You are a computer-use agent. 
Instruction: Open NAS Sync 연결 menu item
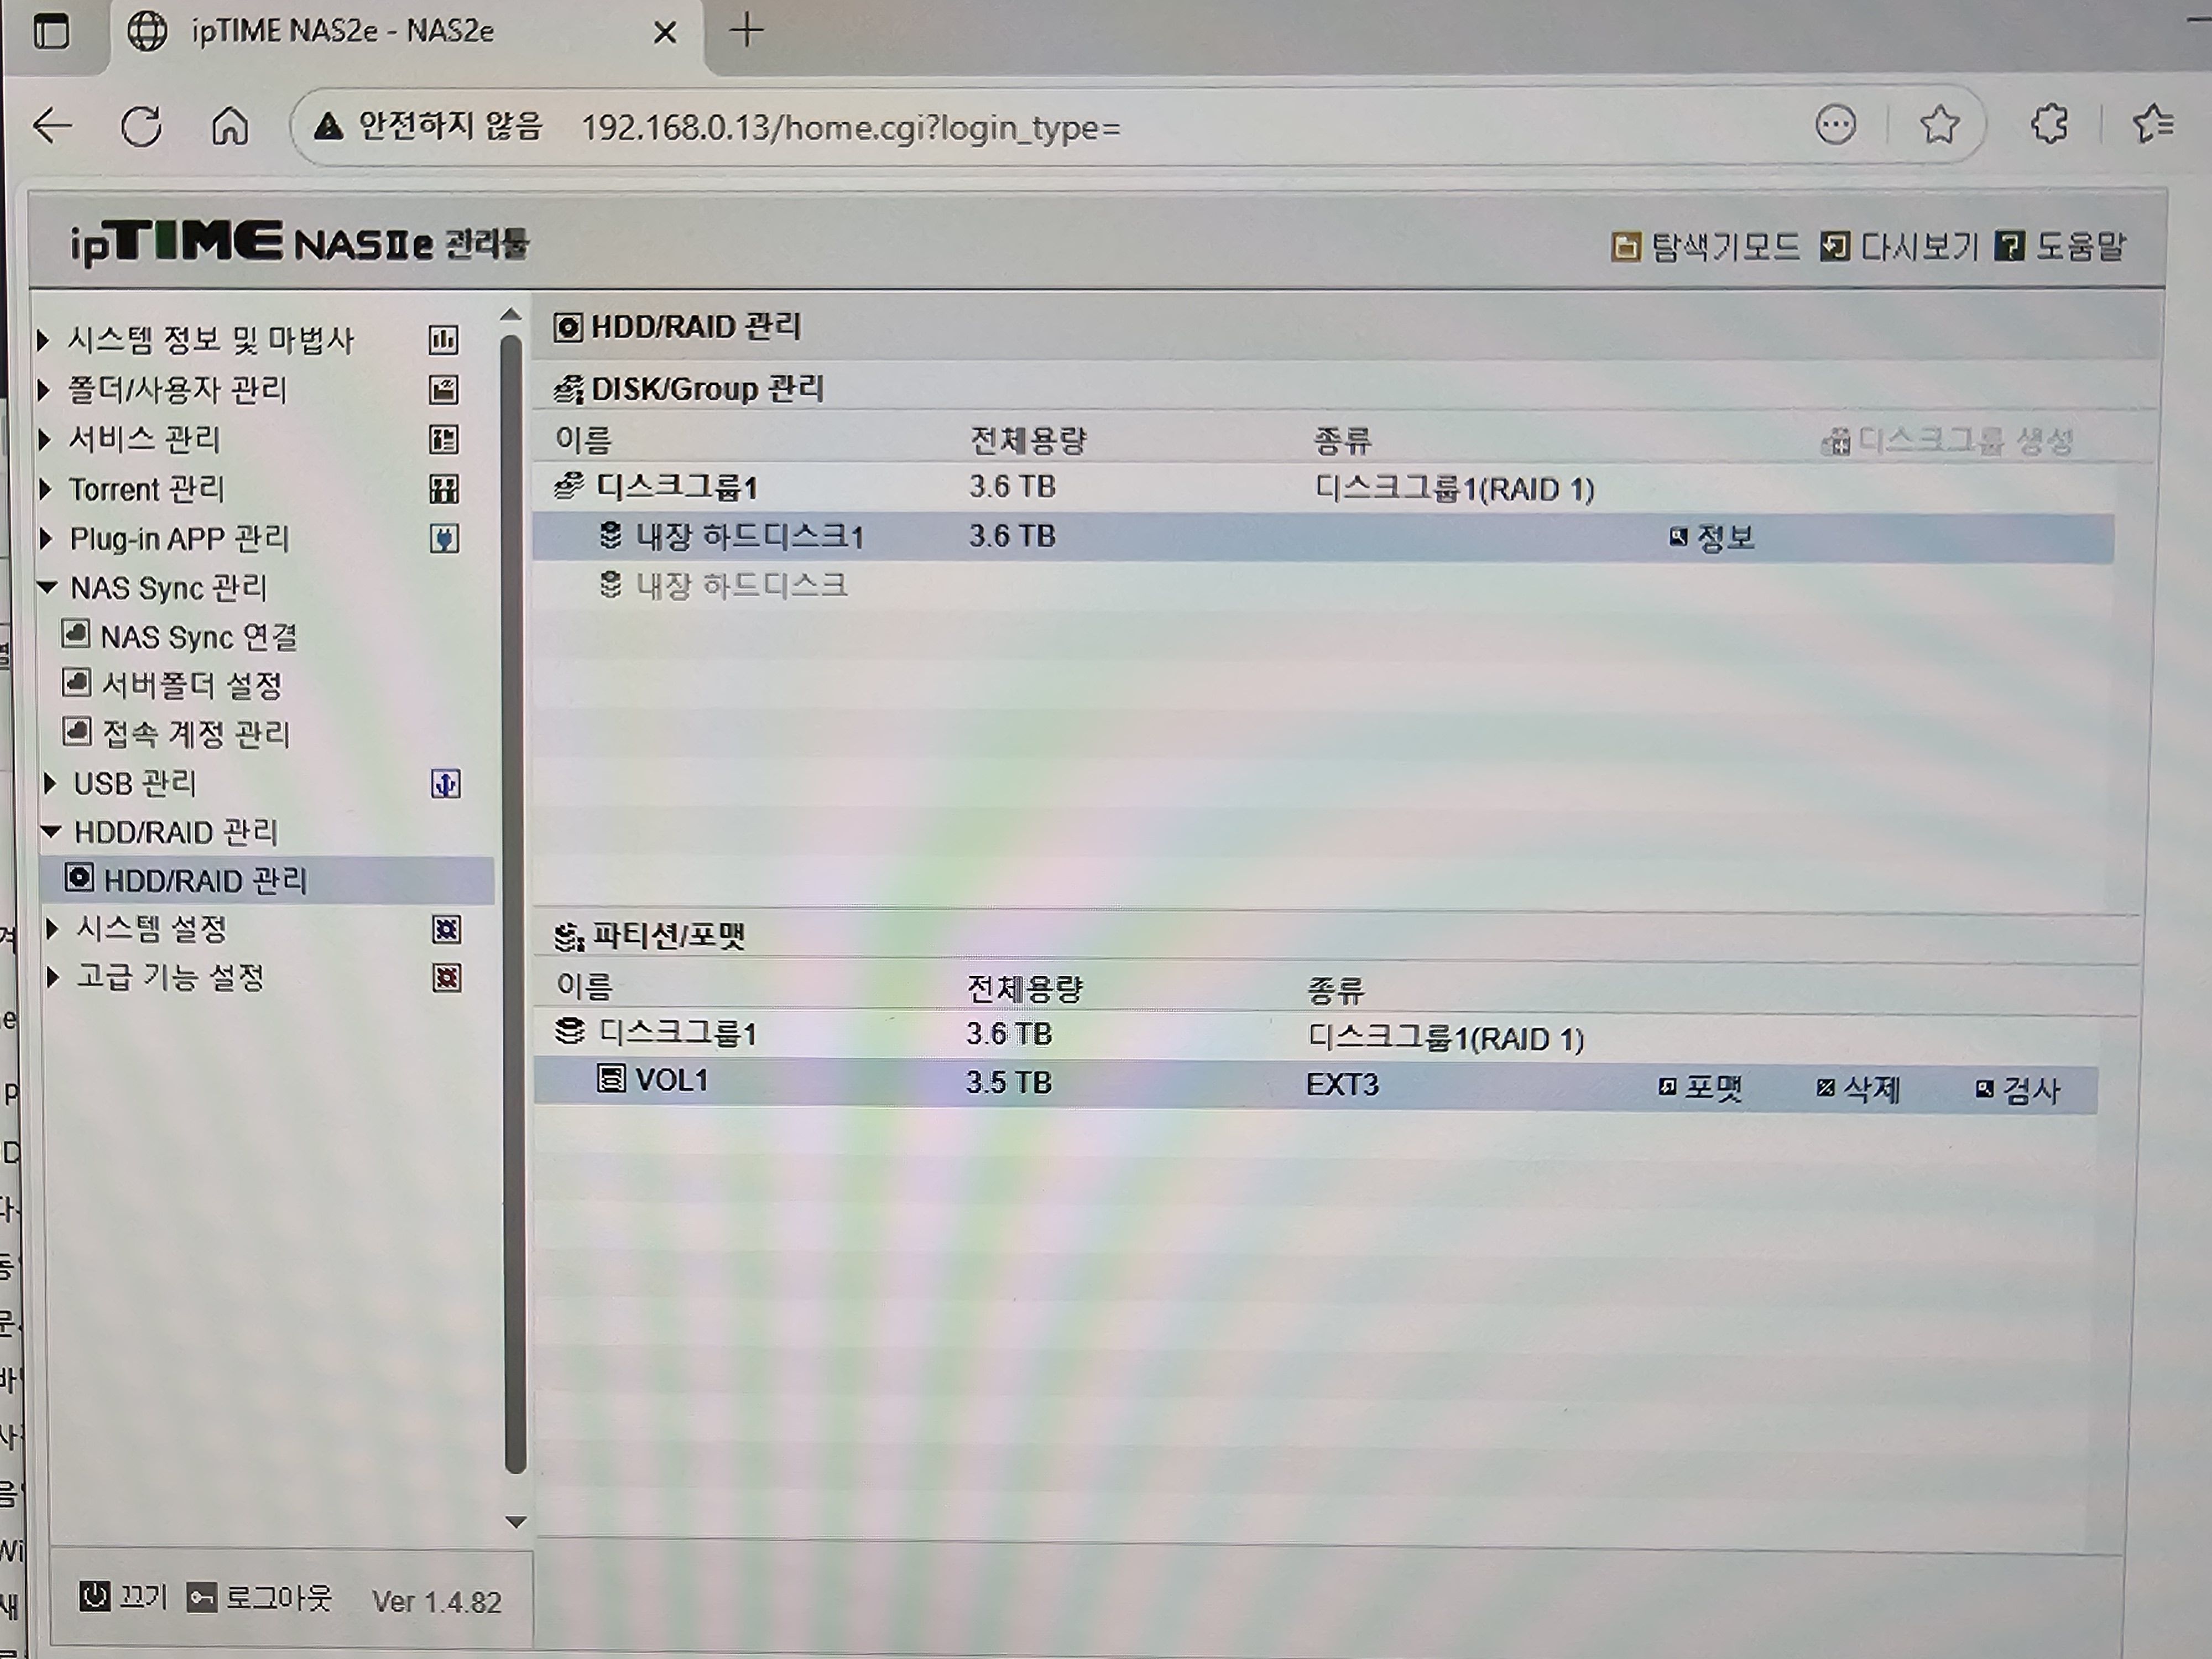(x=198, y=637)
